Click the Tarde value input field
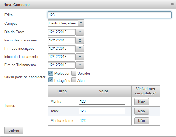 102,111
